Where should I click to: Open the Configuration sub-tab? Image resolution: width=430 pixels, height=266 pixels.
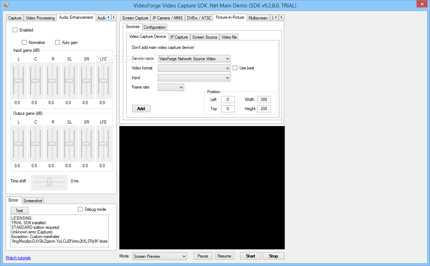point(154,27)
